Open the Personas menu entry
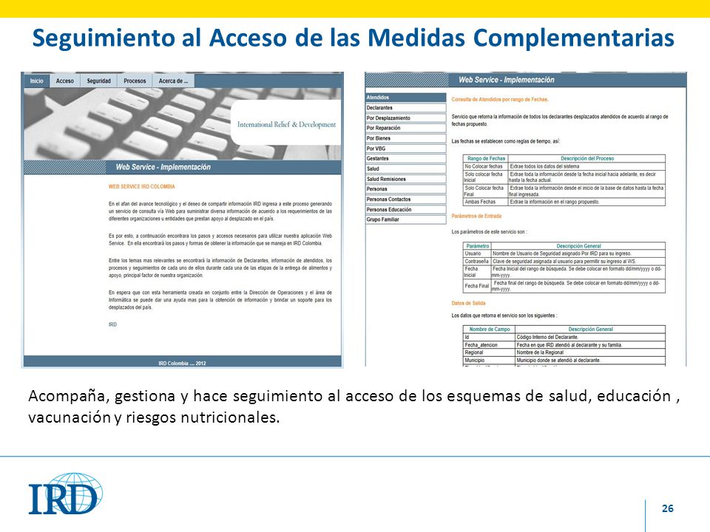Image resolution: width=710 pixels, height=532 pixels. pyautogui.click(x=406, y=189)
